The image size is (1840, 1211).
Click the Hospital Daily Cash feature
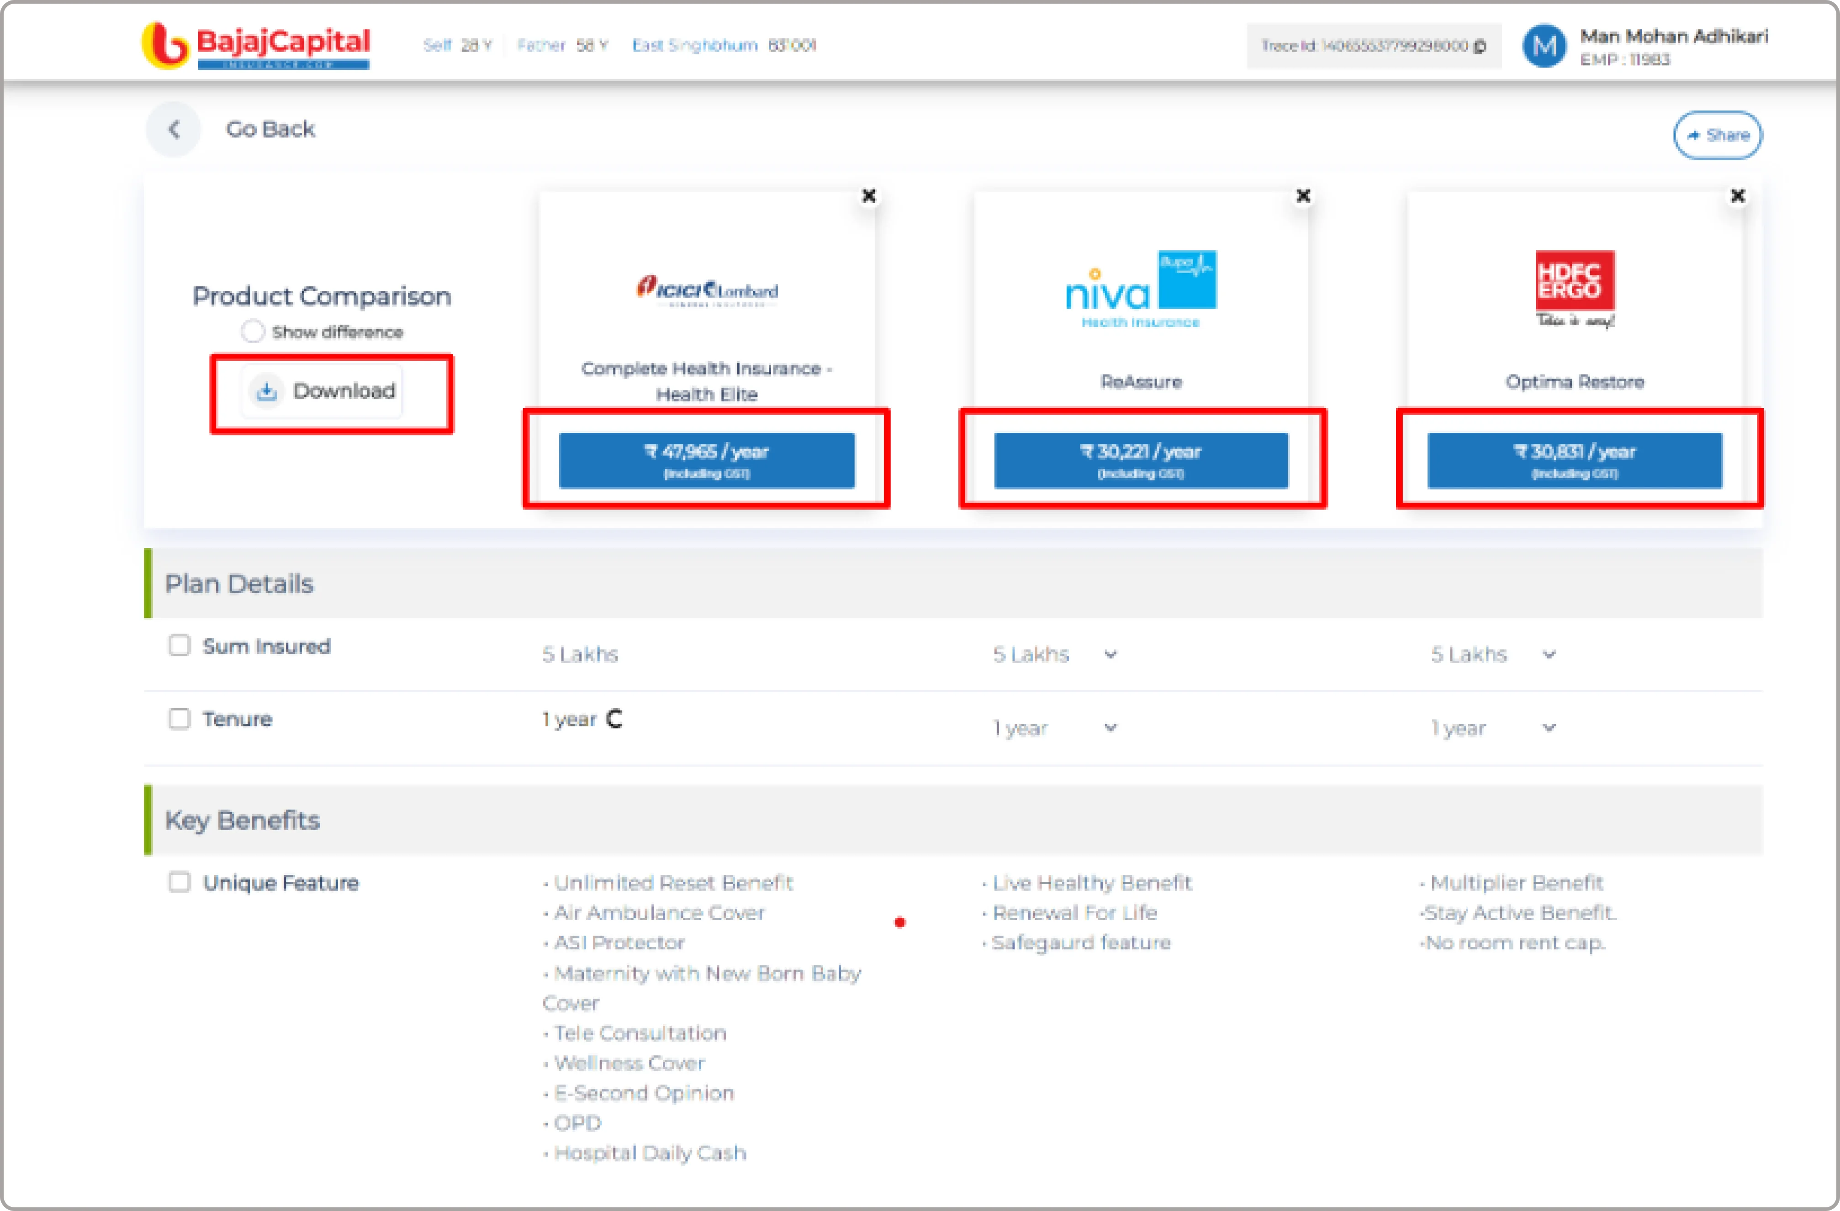[x=650, y=1153]
